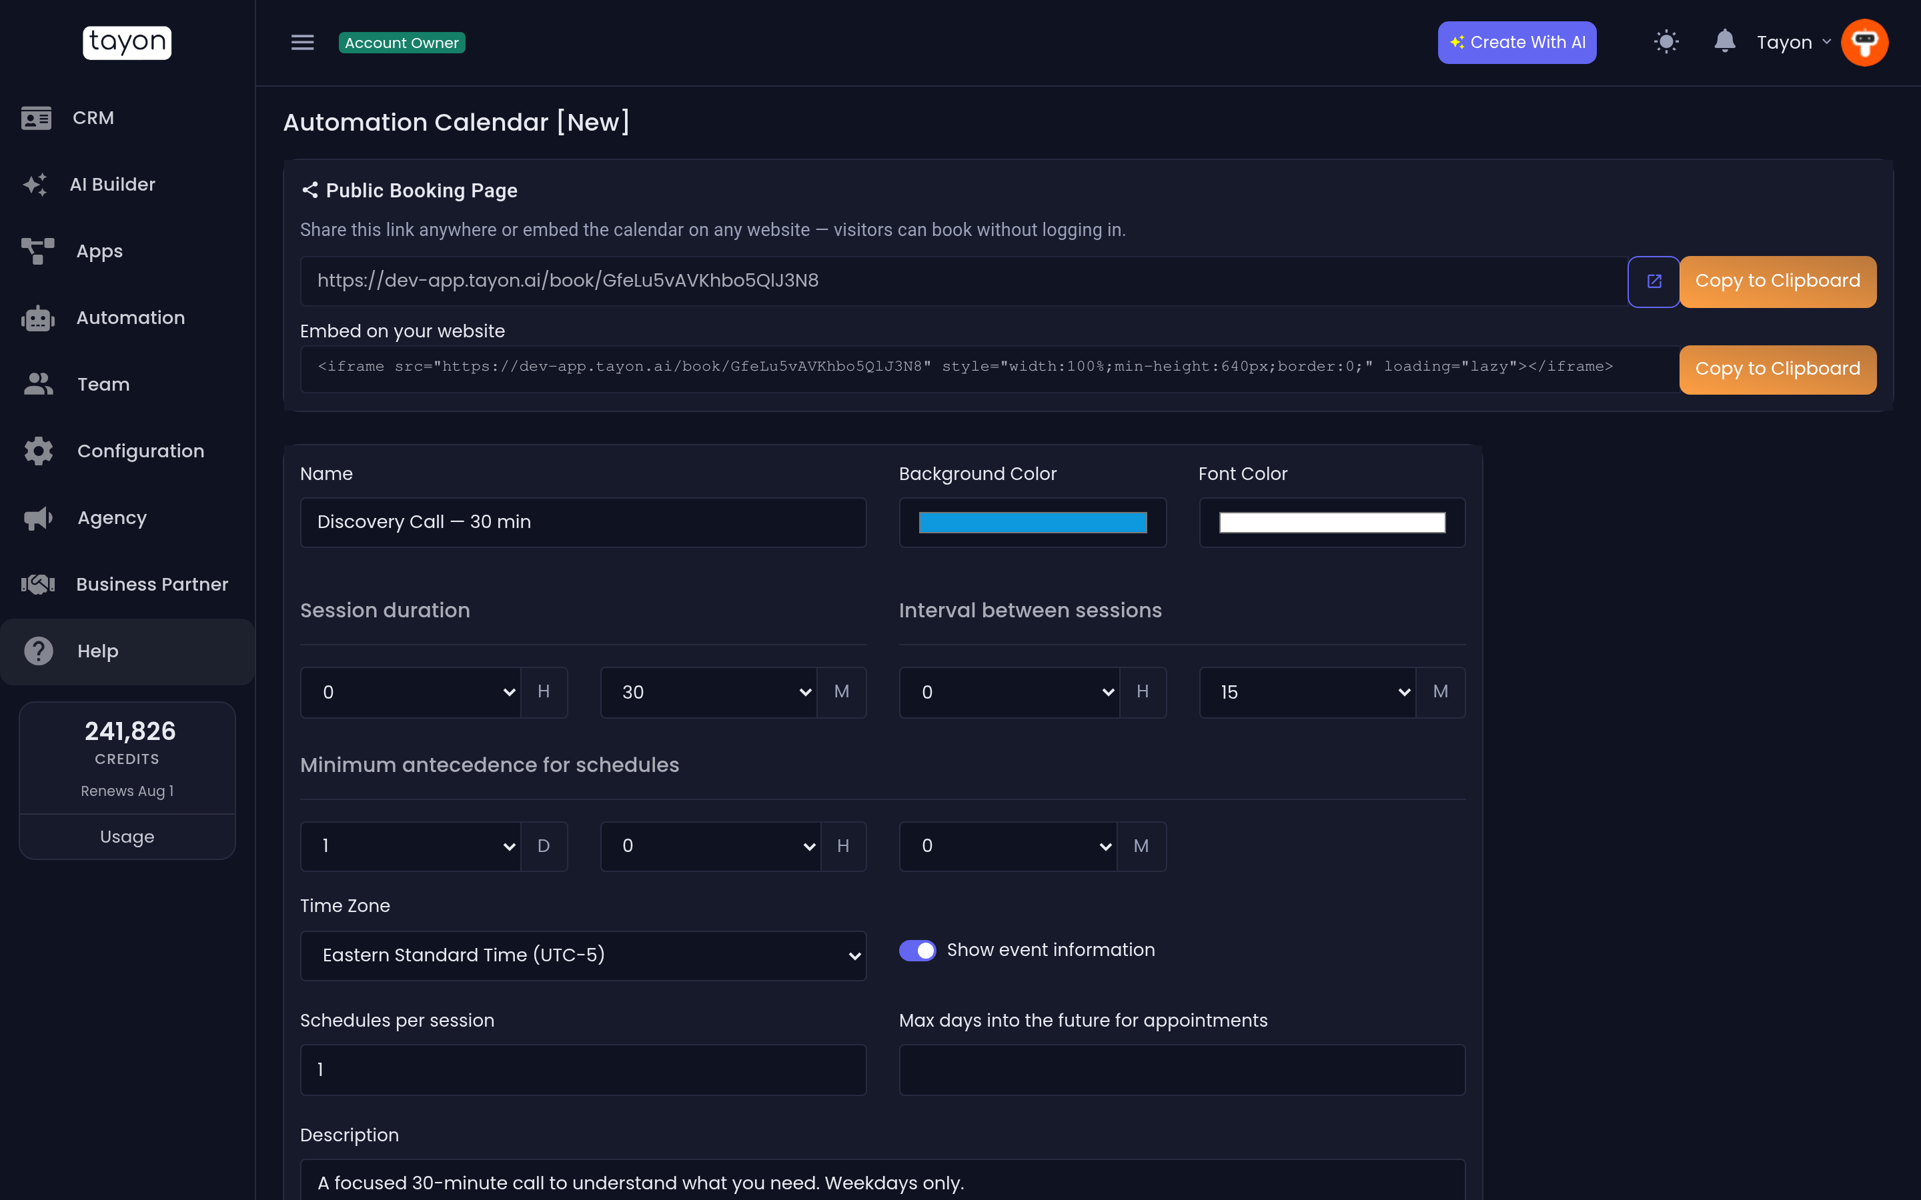The image size is (1921, 1200).
Task: Open AI Builder sparkle icon
Action: coord(35,184)
